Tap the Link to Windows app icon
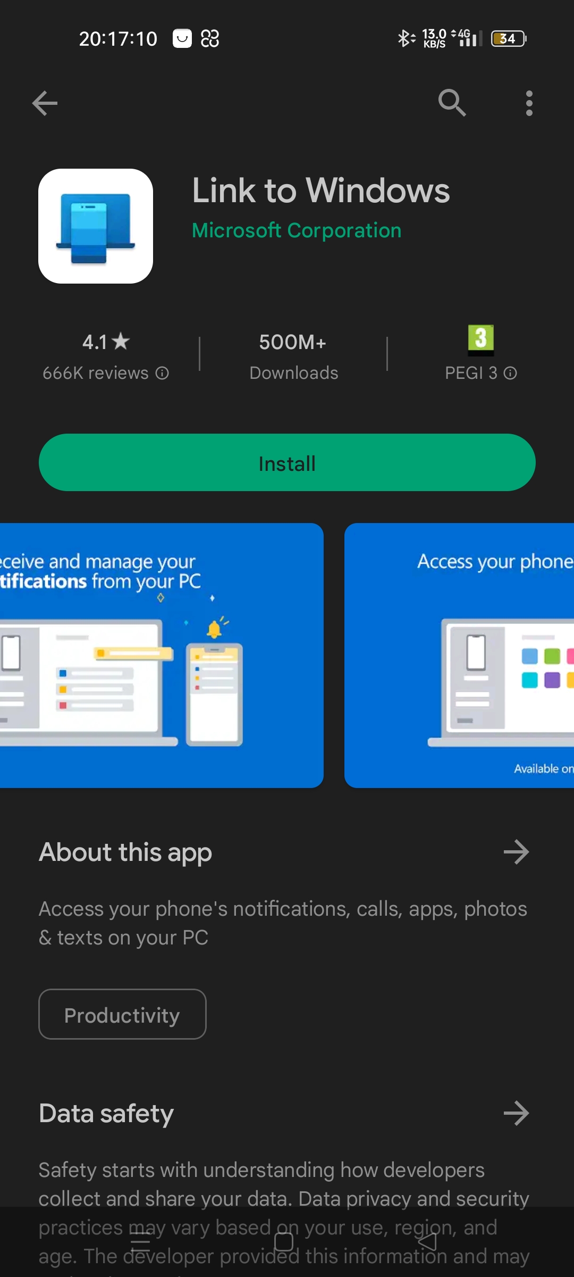The width and height of the screenshot is (574, 1277). click(x=96, y=226)
